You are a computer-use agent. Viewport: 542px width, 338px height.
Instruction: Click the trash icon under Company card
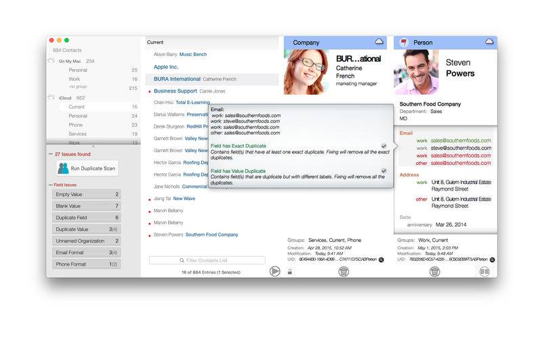pos(343,272)
